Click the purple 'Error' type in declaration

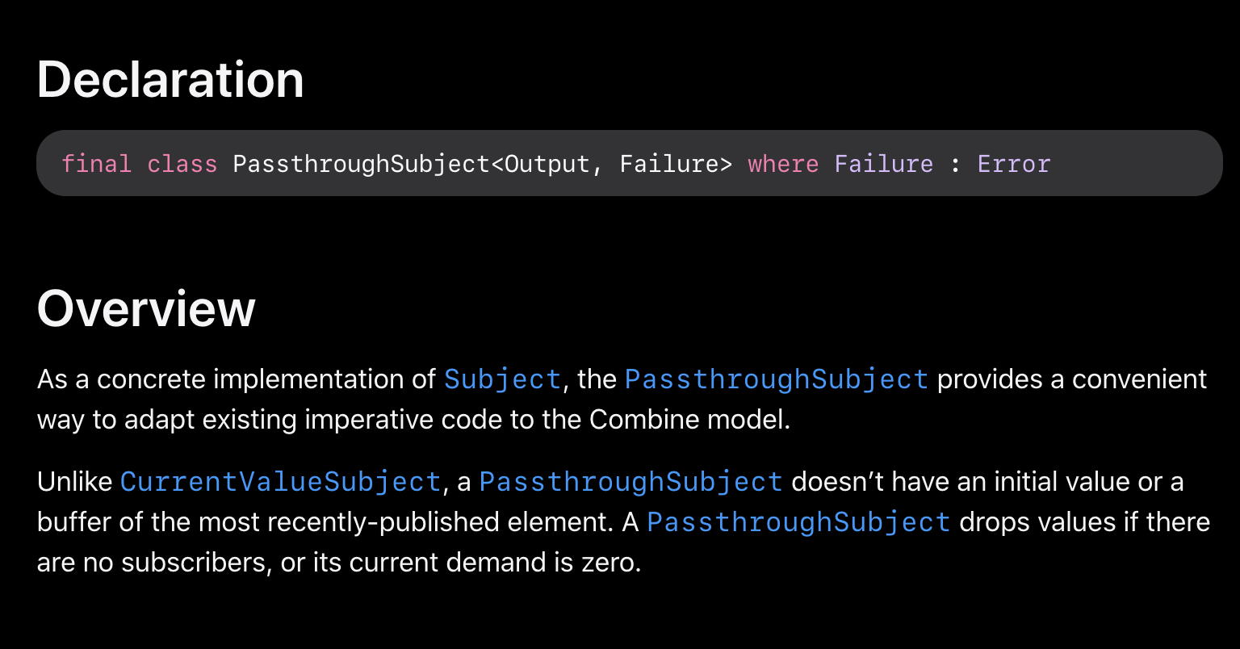1014,164
